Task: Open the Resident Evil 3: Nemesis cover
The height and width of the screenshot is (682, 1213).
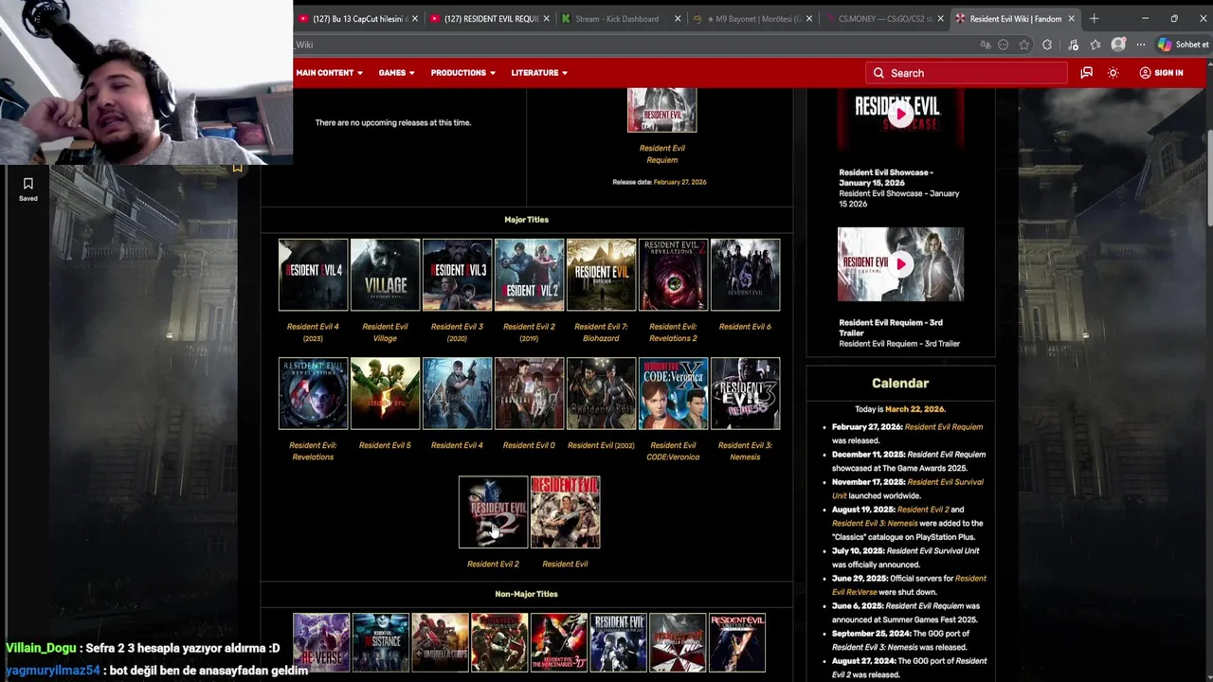Action: click(x=745, y=393)
